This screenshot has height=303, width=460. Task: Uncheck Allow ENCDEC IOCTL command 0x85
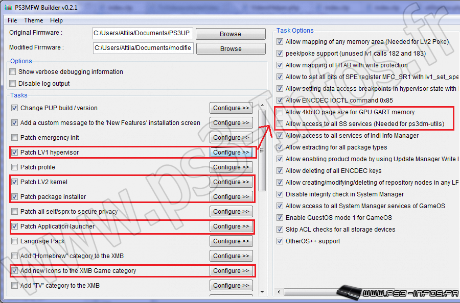280,100
